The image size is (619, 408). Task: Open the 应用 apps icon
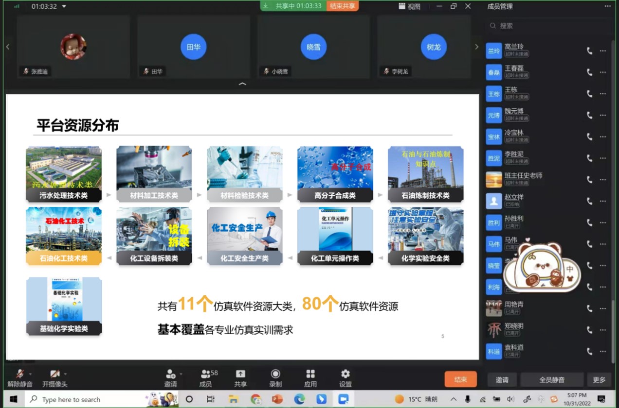click(x=310, y=374)
